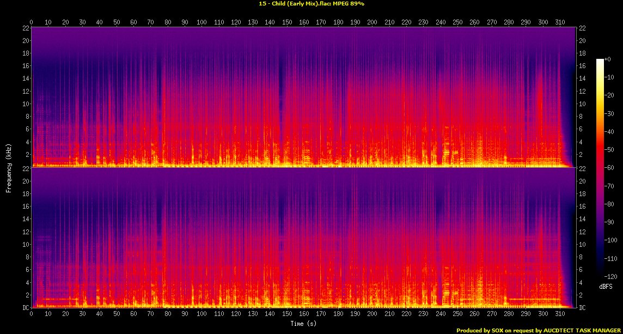Click the 150 second mark on bottom time axis
Image resolution: width=623 pixels, height=334 pixels.
287,314
